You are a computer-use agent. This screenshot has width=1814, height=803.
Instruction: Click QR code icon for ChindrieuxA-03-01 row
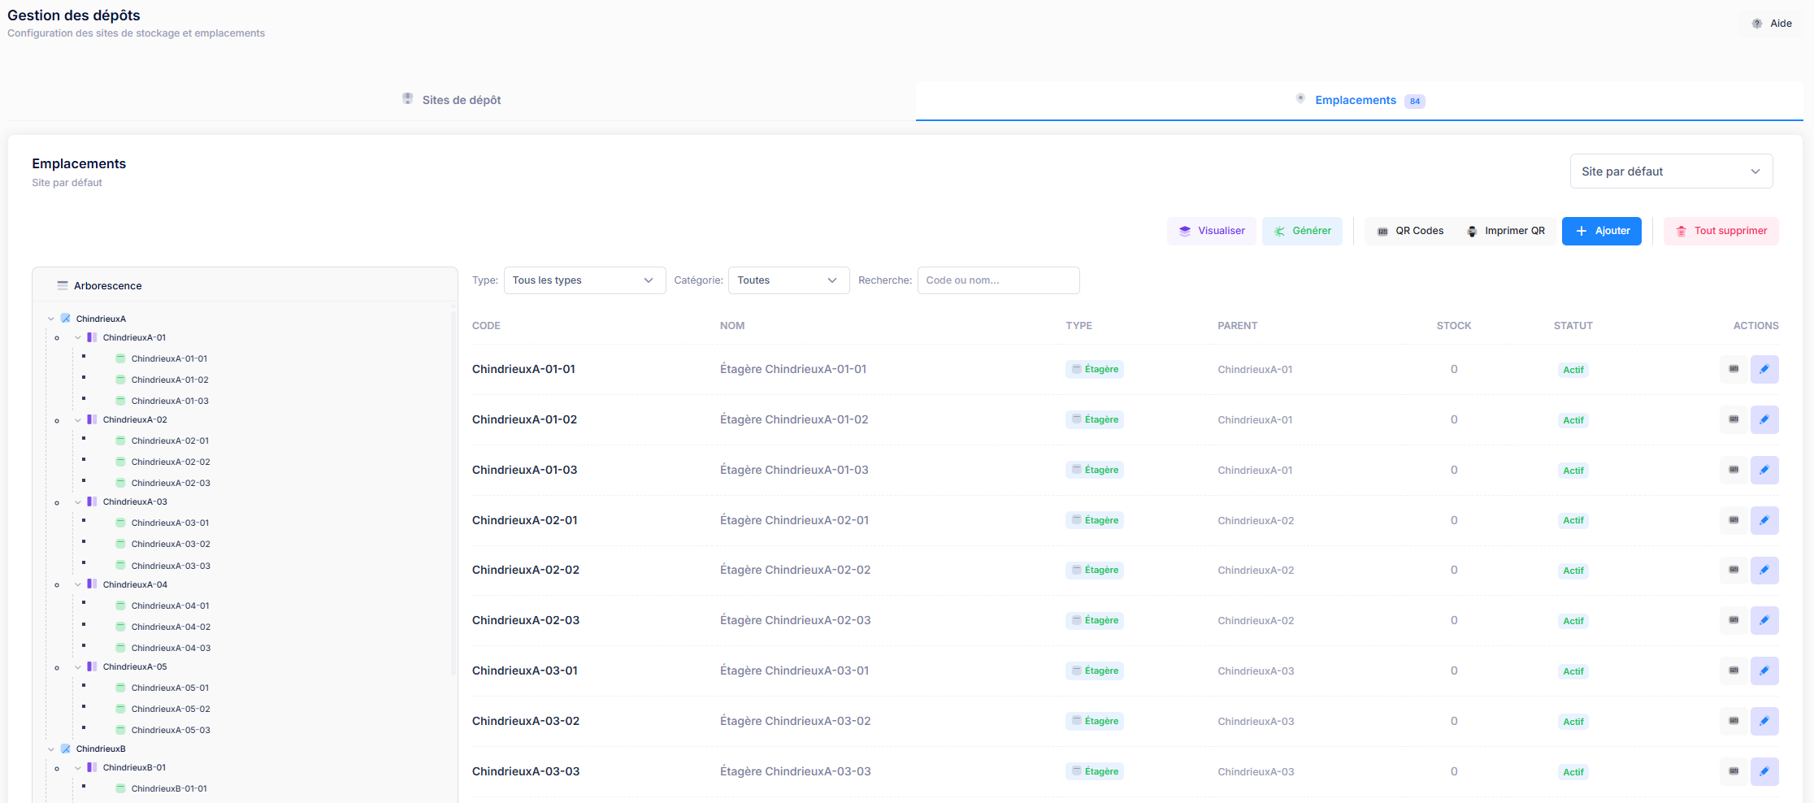[1734, 671]
